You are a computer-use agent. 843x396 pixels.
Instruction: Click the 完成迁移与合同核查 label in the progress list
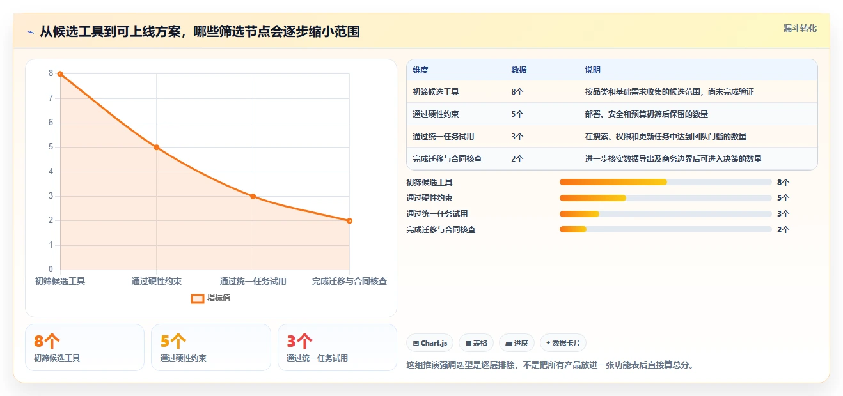pyautogui.click(x=441, y=230)
